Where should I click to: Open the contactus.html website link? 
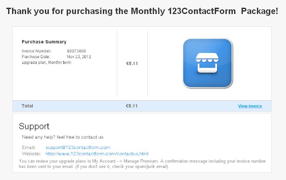pos(97,154)
